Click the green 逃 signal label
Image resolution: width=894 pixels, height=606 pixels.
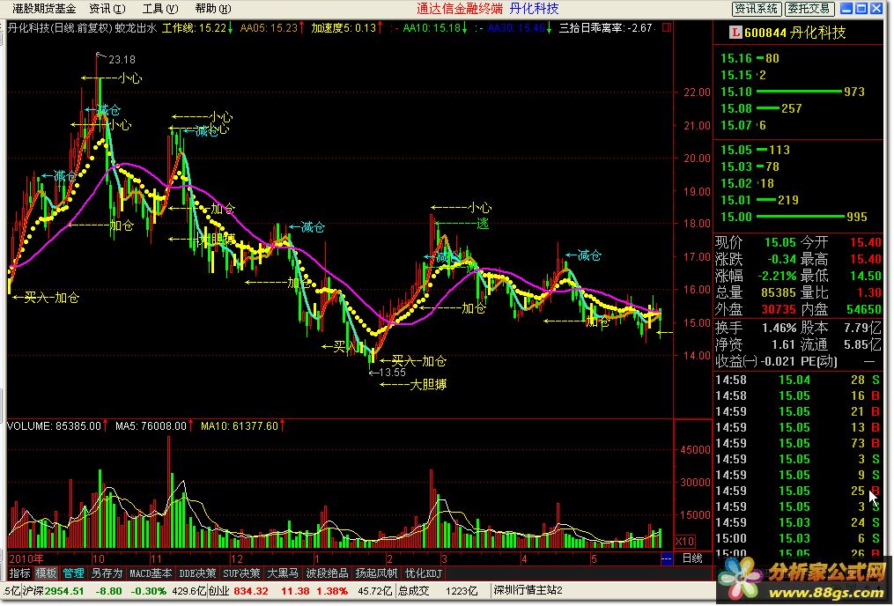coord(483,224)
